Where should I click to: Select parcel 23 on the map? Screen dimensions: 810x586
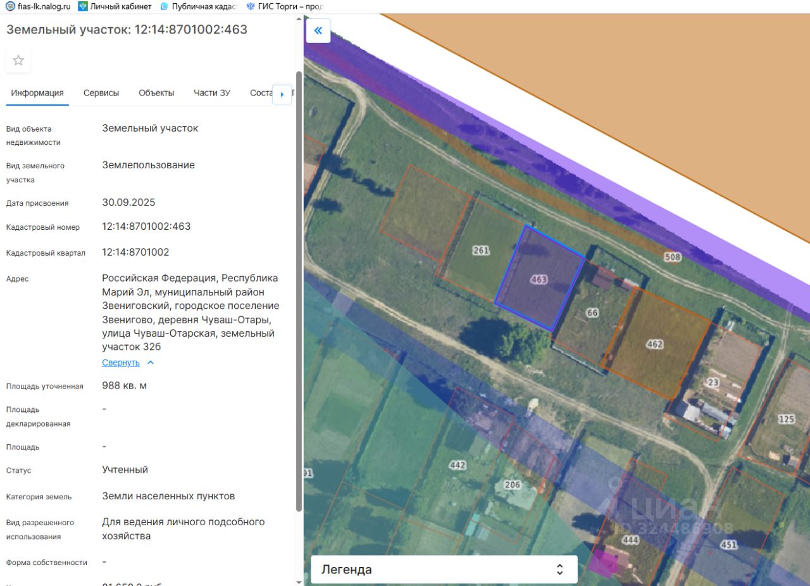[713, 382]
